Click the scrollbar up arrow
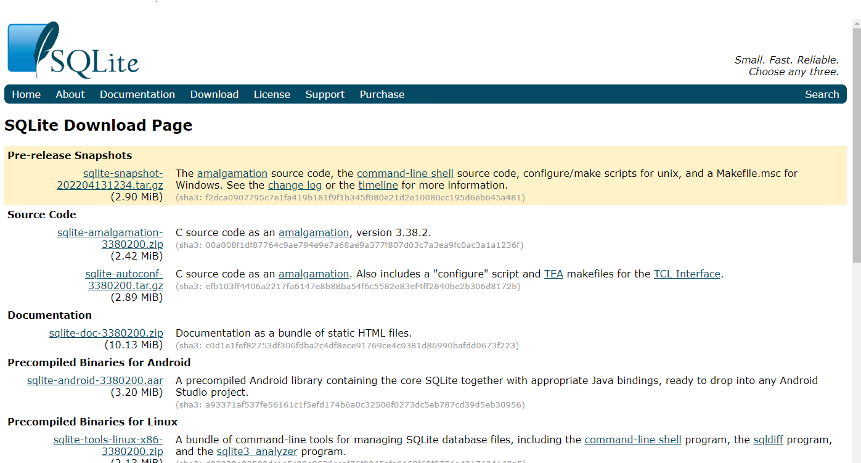Screen dimensions: 861x463 pyautogui.click(x=856, y=23)
